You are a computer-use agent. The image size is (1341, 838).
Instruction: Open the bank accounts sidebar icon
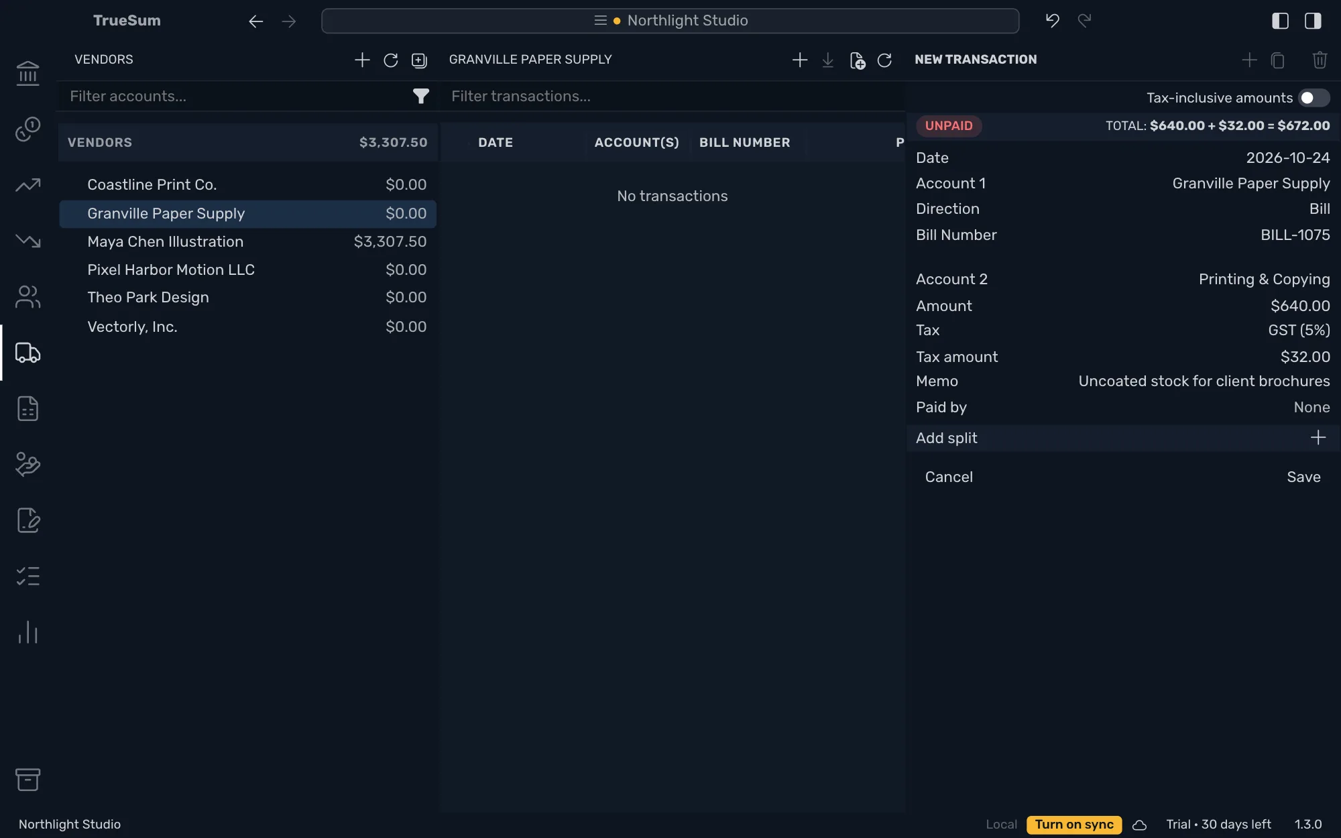pyautogui.click(x=27, y=73)
